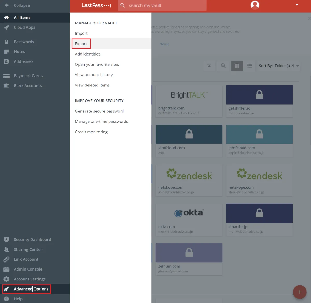Click the zoom magnifier toolbar icon
The width and height of the screenshot is (311, 303).
(223, 66)
